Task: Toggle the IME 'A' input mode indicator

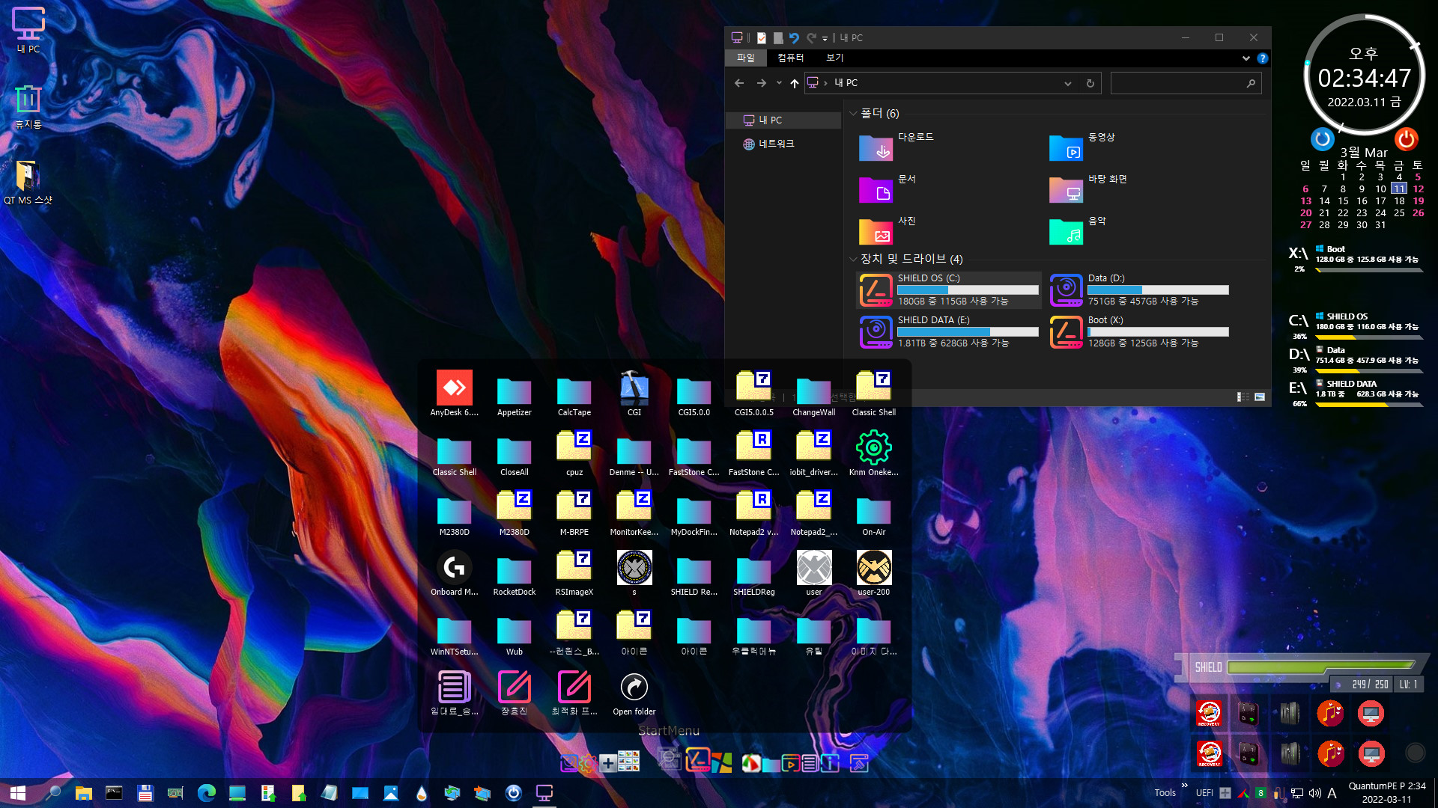Action: [1332, 793]
